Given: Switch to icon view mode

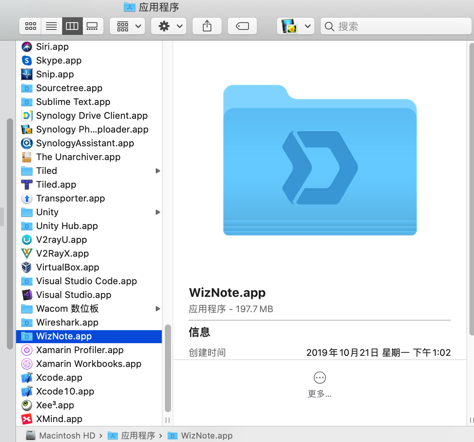Looking at the screenshot, I should pyautogui.click(x=30, y=26).
